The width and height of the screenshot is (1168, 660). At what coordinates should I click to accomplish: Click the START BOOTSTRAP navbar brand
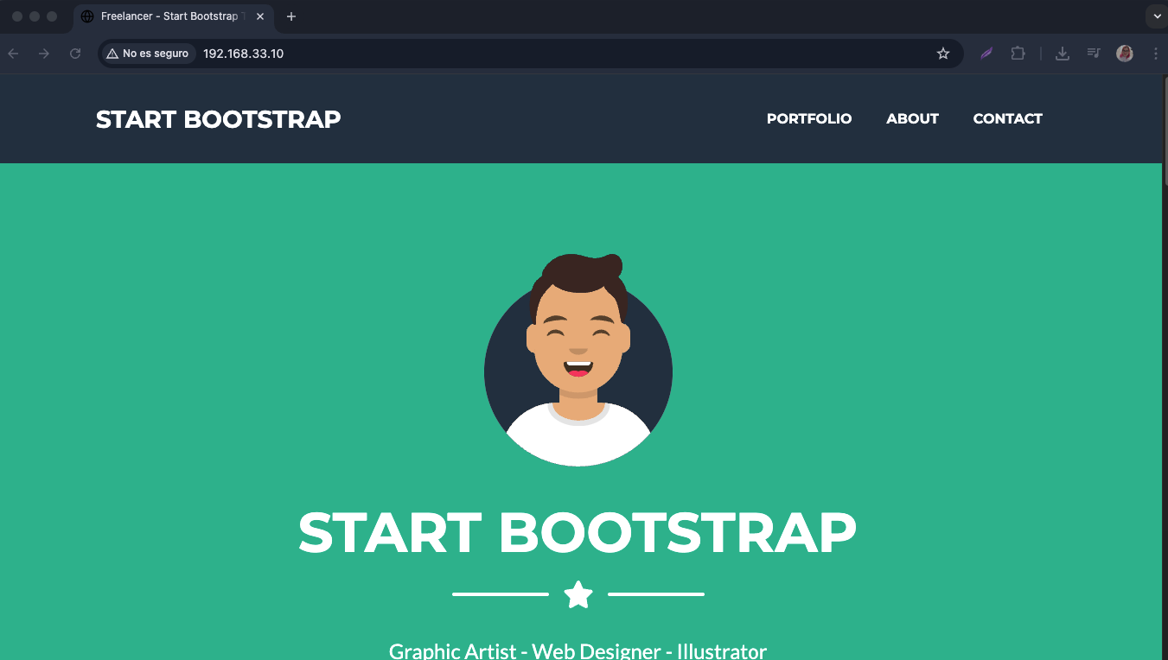tap(218, 119)
